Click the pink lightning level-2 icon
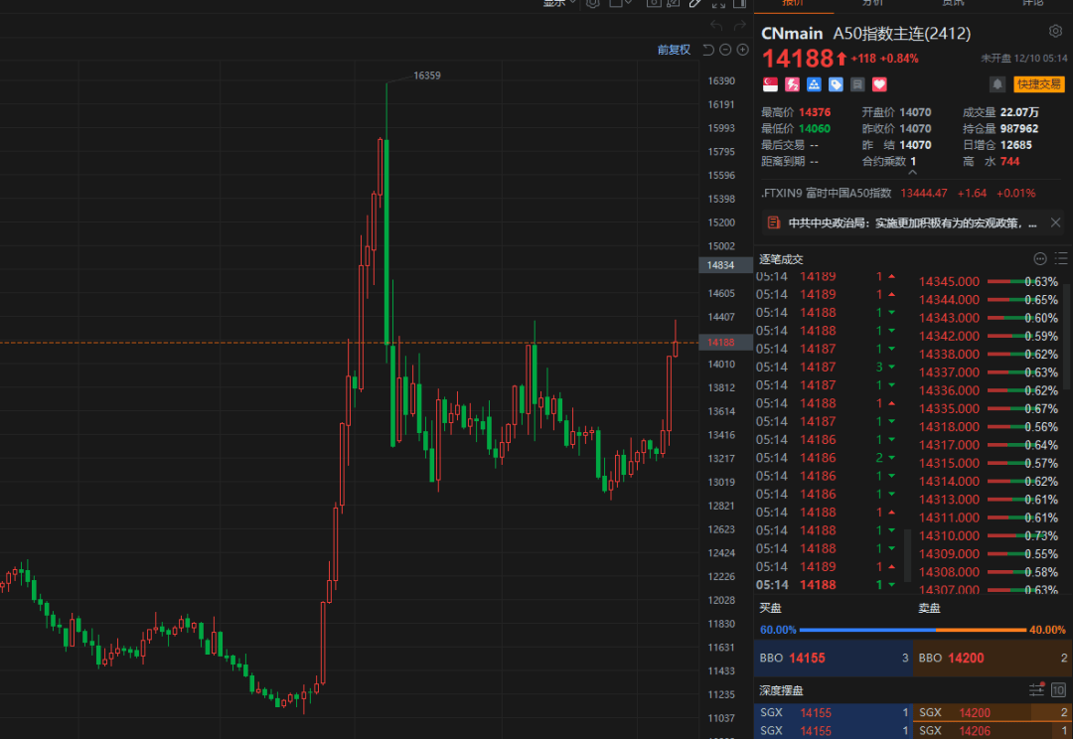1073x739 pixels. (x=793, y=84)
